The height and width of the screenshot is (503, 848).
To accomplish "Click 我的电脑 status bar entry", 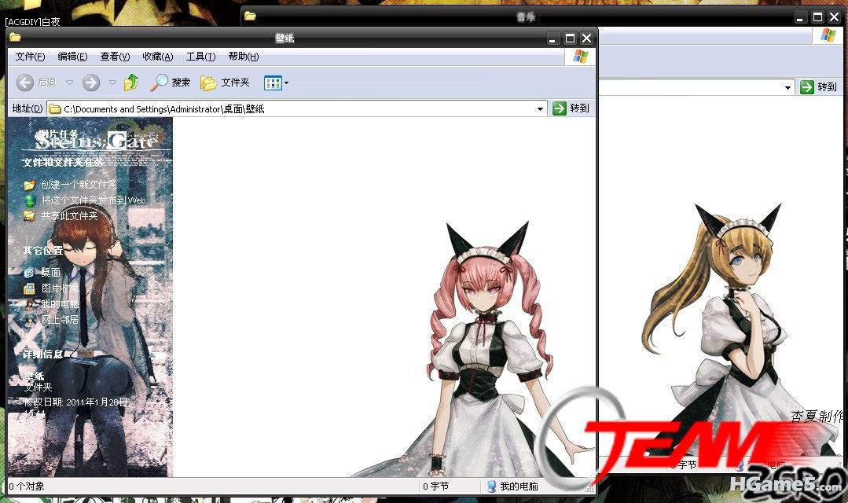I will point(512,486).
